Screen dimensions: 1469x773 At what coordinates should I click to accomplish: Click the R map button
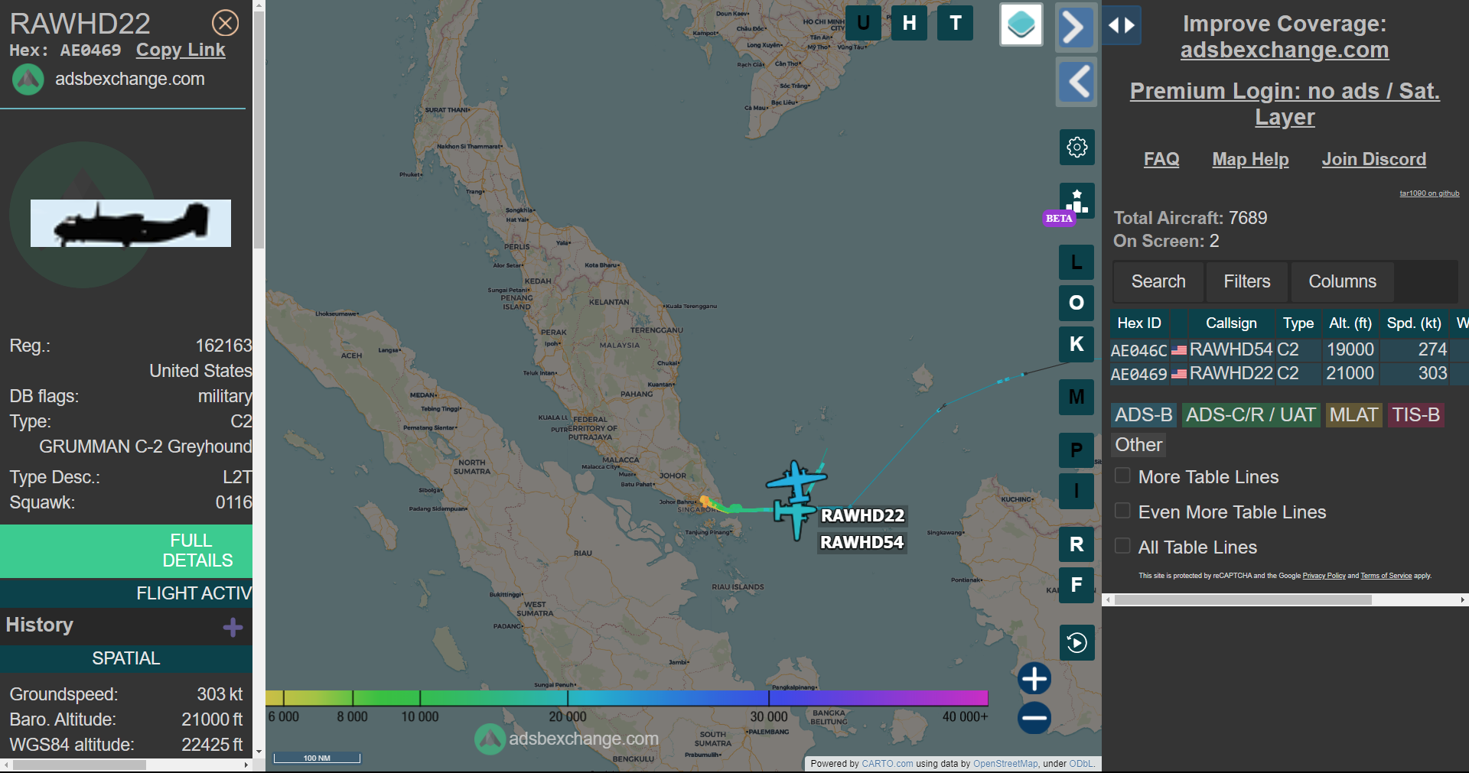click(1077, 544)
